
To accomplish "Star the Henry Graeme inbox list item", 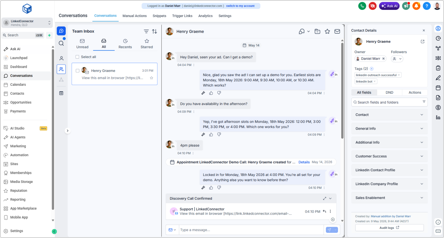I will click(x=152, y=78).
